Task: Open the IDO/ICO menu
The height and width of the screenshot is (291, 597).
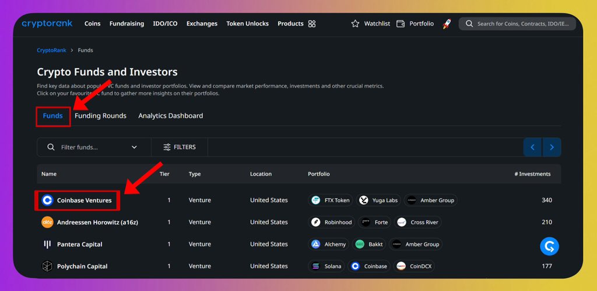Action: [x=165, y=23]
